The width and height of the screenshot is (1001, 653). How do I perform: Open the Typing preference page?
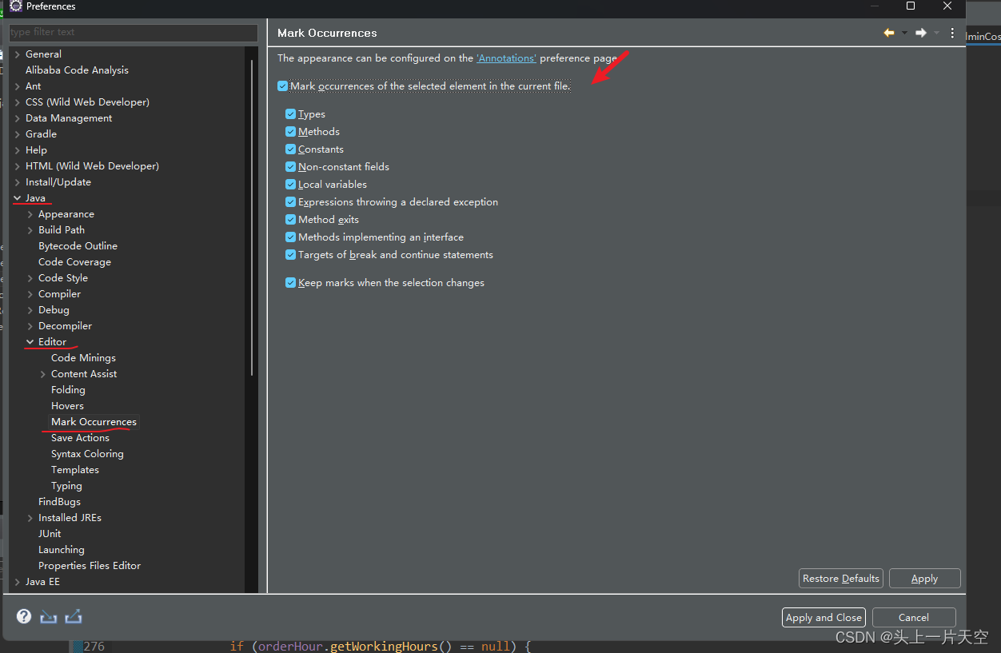[x=66, y=486]
